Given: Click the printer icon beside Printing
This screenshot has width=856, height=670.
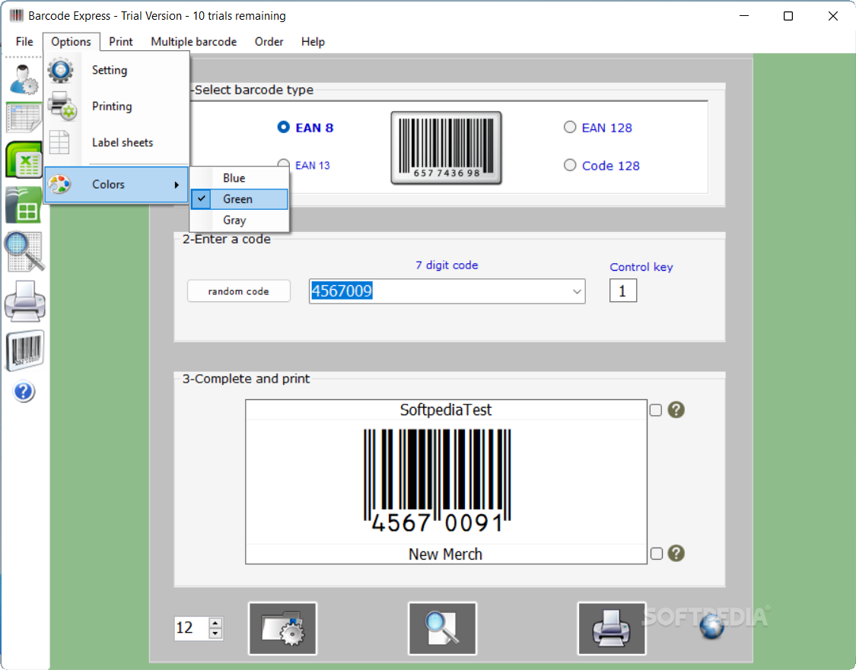Looking at the screenshot, I should (x=62, y=106).
